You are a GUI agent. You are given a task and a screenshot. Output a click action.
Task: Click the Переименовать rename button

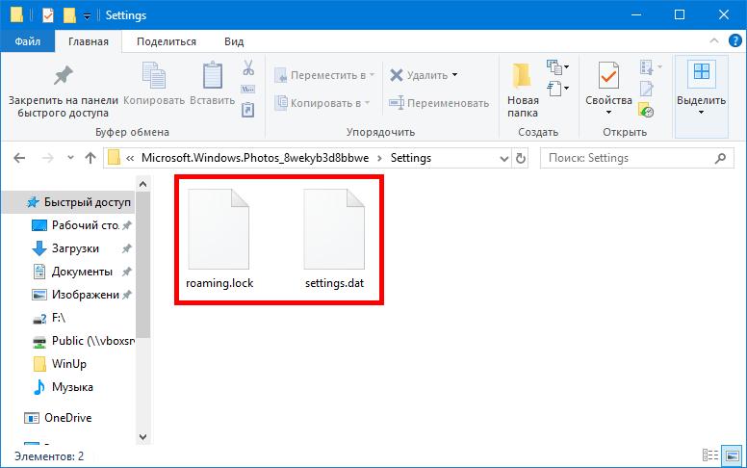[x=439, y=103]
